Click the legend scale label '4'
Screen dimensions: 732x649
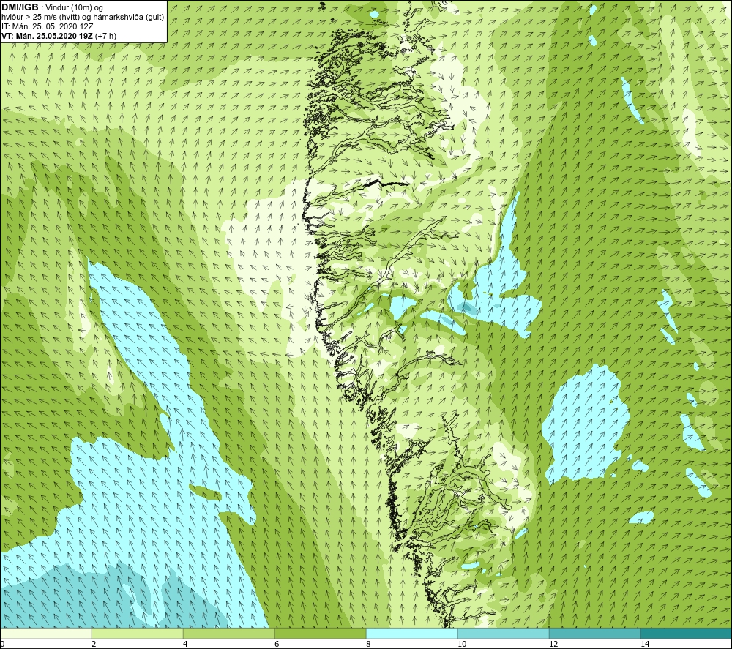pos(185,644)
